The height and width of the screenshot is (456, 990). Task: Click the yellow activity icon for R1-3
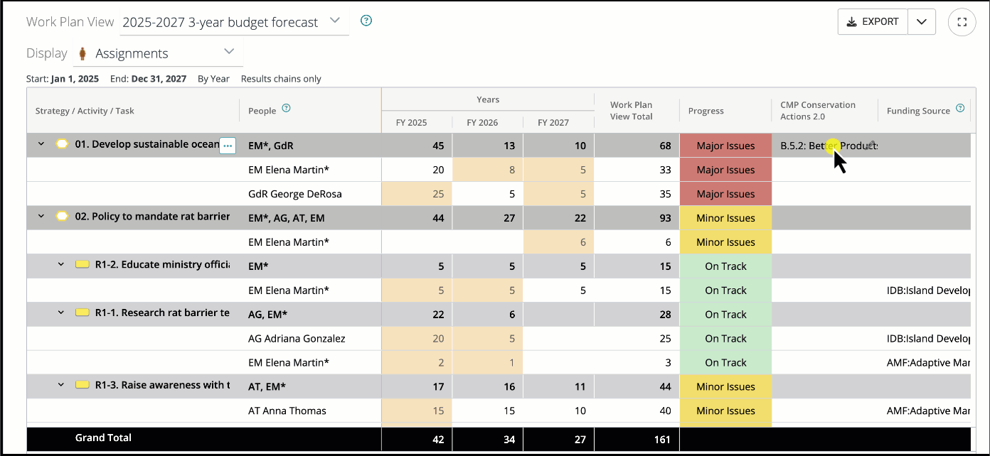point(82,385)
